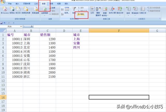Open custom Sort (排序) dialog
The height and width of the screenshot is (112, 166).
67,10
